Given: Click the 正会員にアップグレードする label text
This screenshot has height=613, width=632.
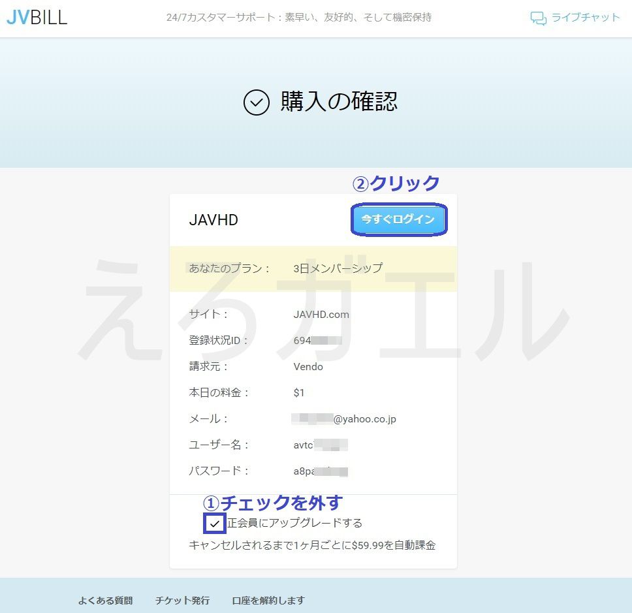Looking at the screenshot, I should pos(294,523).
